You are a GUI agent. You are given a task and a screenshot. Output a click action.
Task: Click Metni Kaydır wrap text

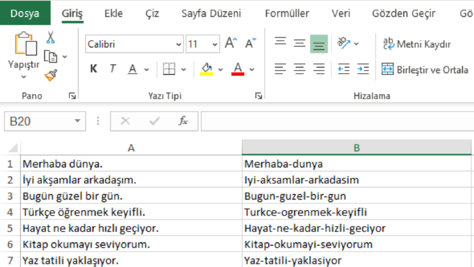pyautogui.click(x=417, y=44)
